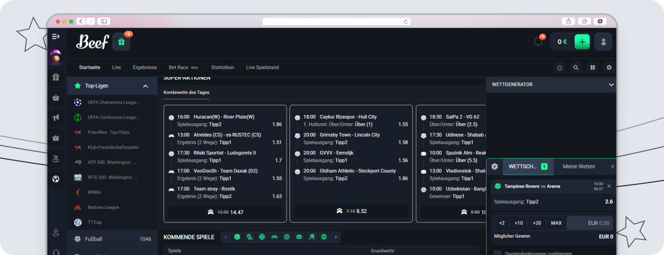
Task: Filter upcoming games by esports gamepad icon
Action: [274, 237]
